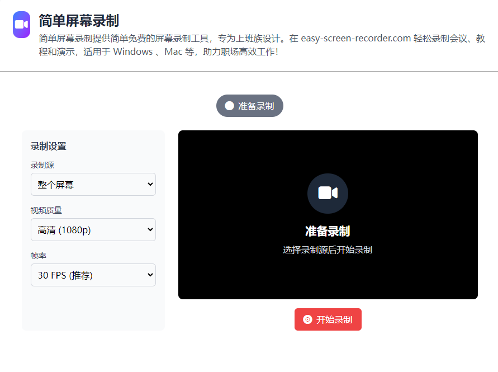498x372 pixels.
Task: Click the 录制源 label
Action: (x=42, y=165)
